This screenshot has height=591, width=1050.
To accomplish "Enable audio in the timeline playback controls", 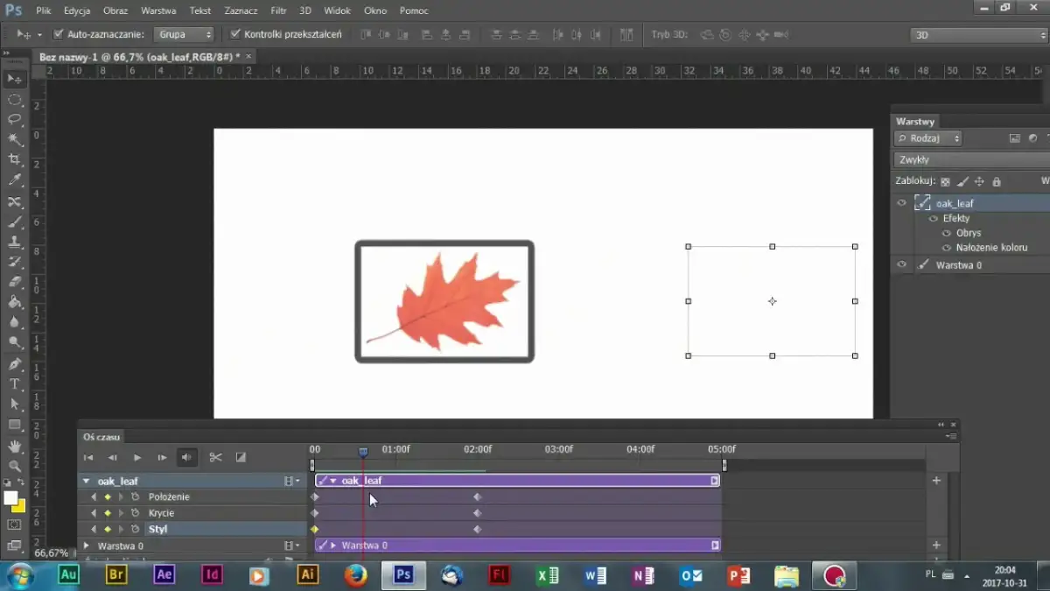I will 185,456.
